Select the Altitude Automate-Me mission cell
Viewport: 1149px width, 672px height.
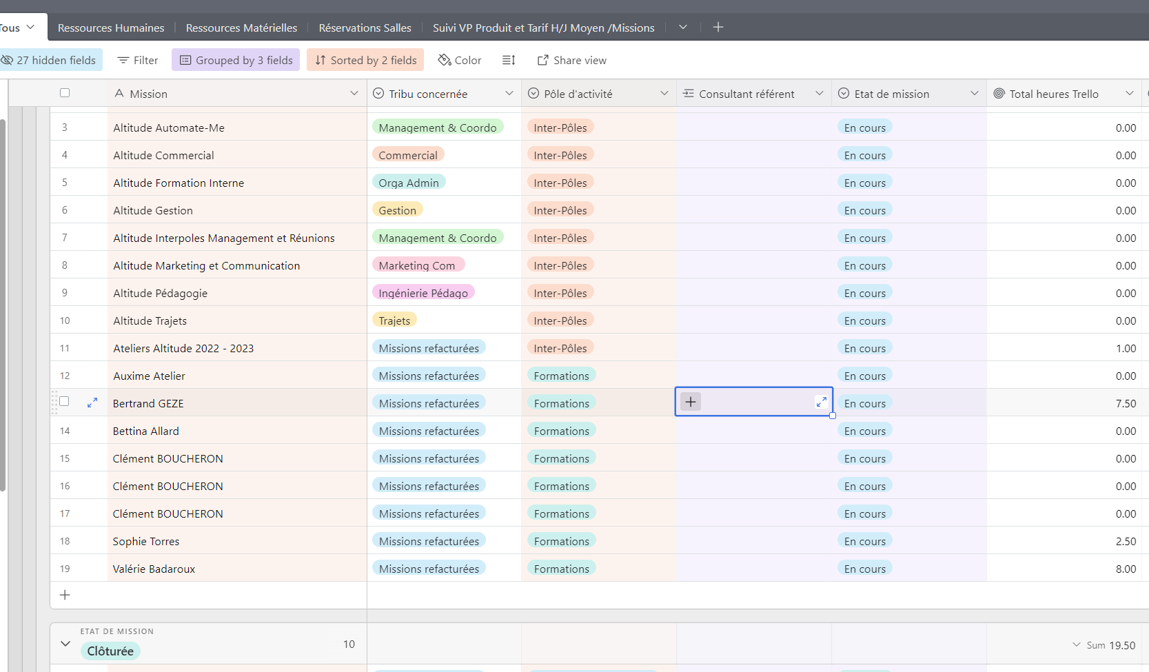tap(237, 128)
